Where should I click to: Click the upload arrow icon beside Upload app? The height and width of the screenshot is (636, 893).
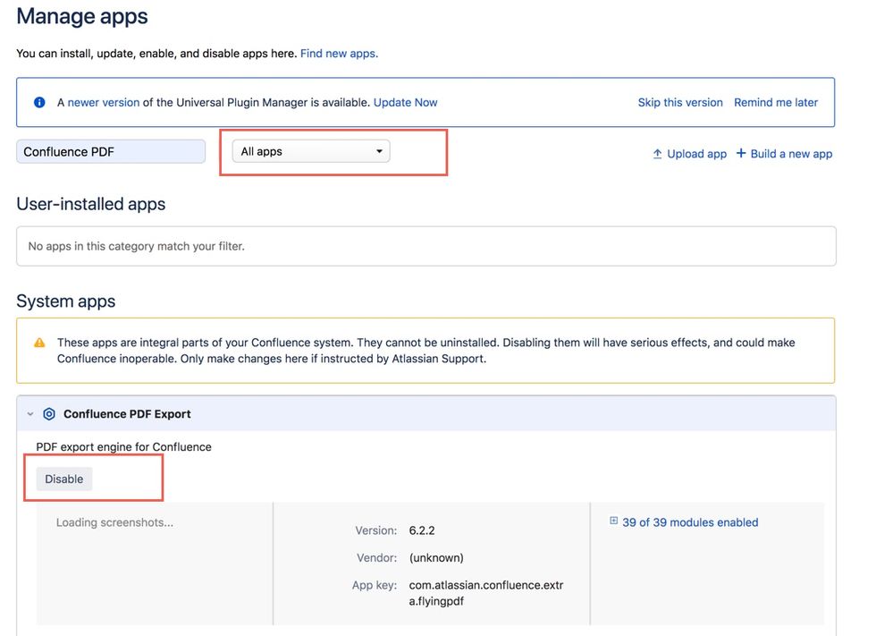[657, 154]
